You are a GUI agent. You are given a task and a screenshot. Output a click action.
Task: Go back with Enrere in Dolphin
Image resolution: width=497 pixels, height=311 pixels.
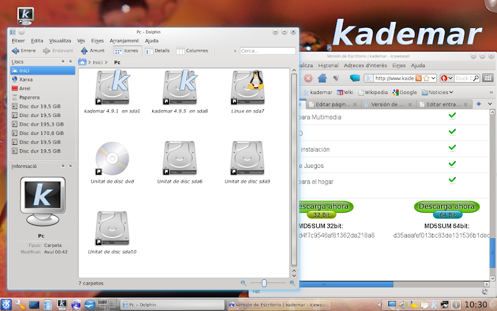click(24, 51)
